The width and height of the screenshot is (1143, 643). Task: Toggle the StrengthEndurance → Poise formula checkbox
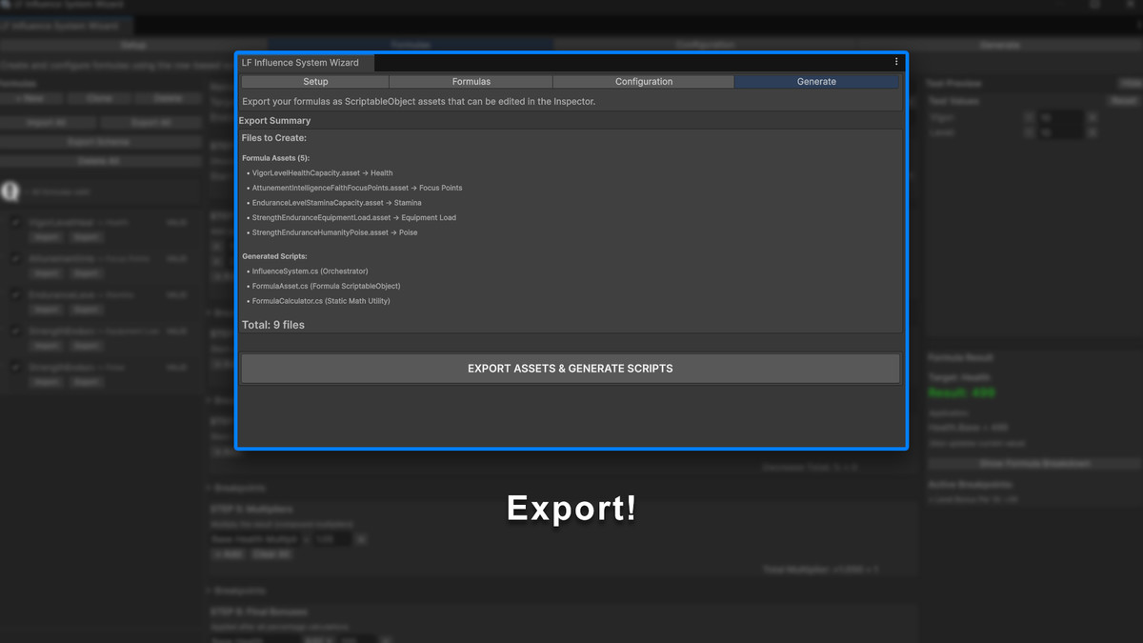pos(16,367)
